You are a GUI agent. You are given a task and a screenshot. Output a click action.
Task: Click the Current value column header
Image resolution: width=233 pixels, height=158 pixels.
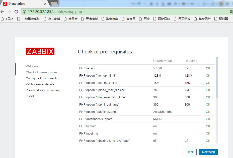pyautogui.click(x=163, y=61)
